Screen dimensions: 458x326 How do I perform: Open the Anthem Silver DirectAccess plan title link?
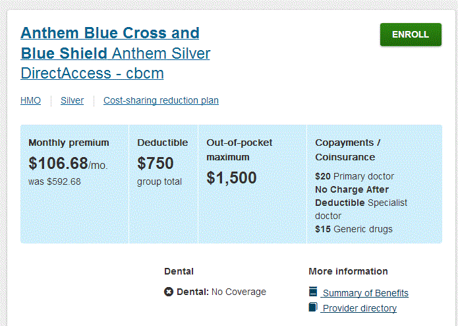coord(115,53)
